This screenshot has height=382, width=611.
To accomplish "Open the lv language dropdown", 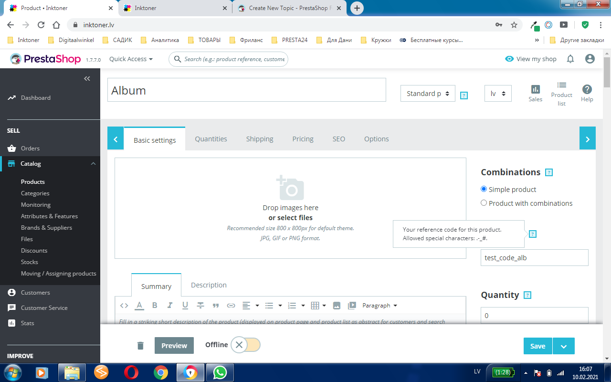I will click(x=498, y=94).
